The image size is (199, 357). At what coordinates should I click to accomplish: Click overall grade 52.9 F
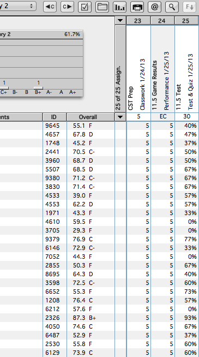[82, 335]
